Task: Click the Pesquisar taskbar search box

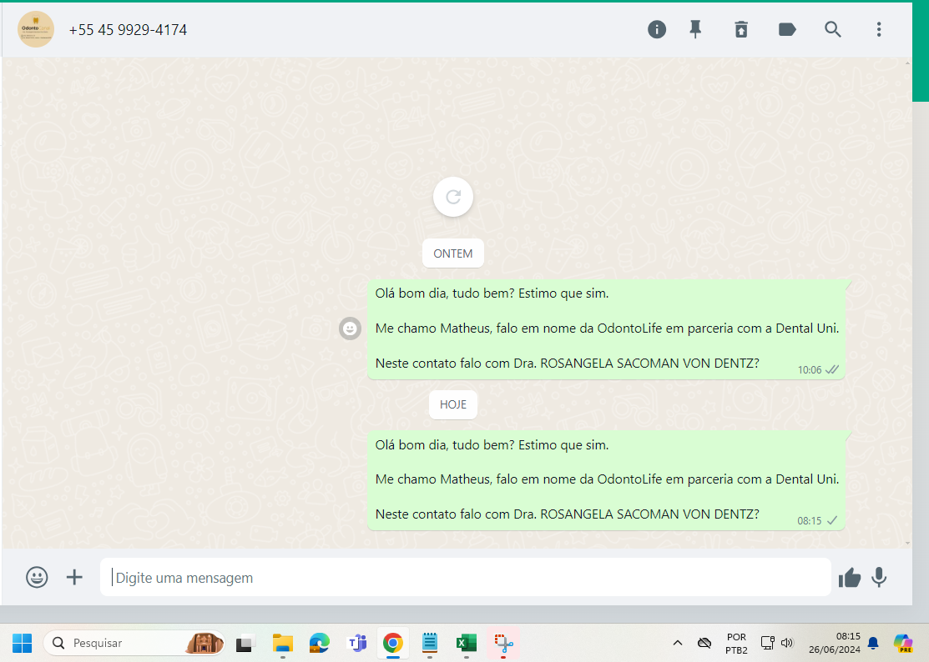Action: (134, 643)
